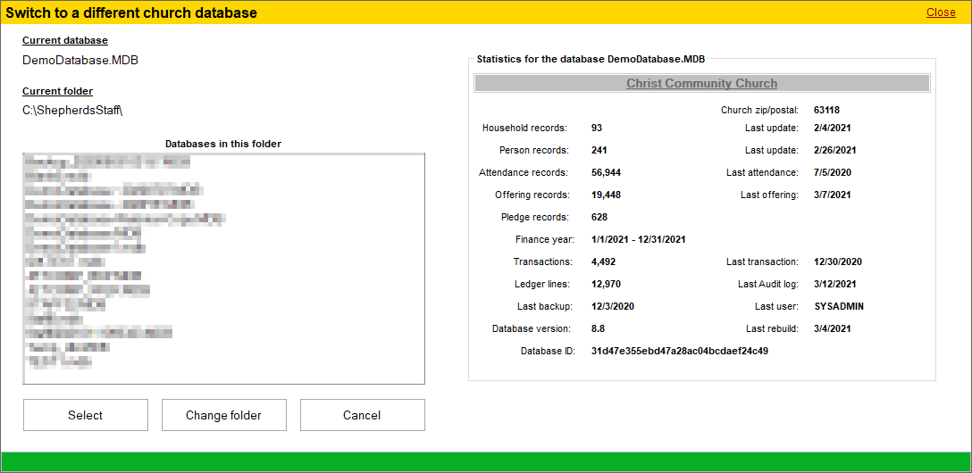Screen dimensions: 972x473
Task: Click the Database version value 8.8
Action: point(598,328)
